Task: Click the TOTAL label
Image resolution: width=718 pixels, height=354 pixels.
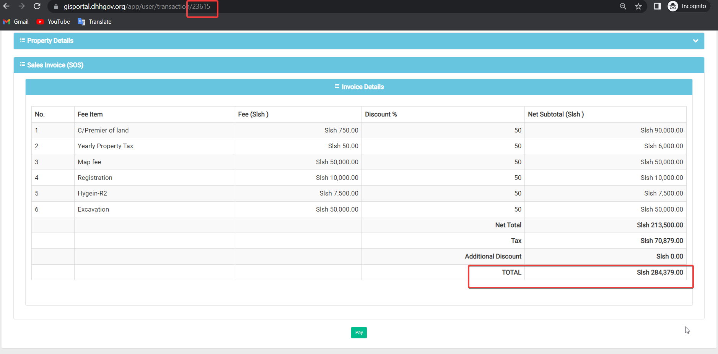Action: click(512, 272)
